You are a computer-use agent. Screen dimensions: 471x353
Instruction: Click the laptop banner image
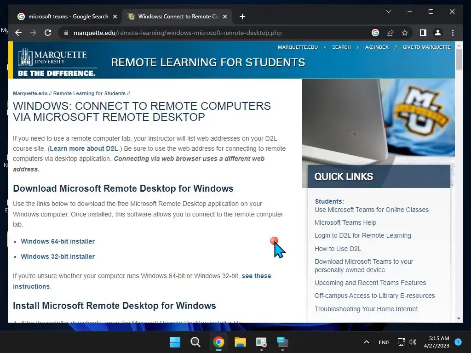pos(379,121)
